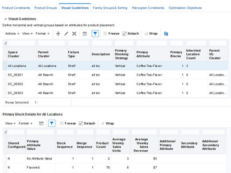
Task: Switch to the Product Groups tab
Action: tap(45, 8)
